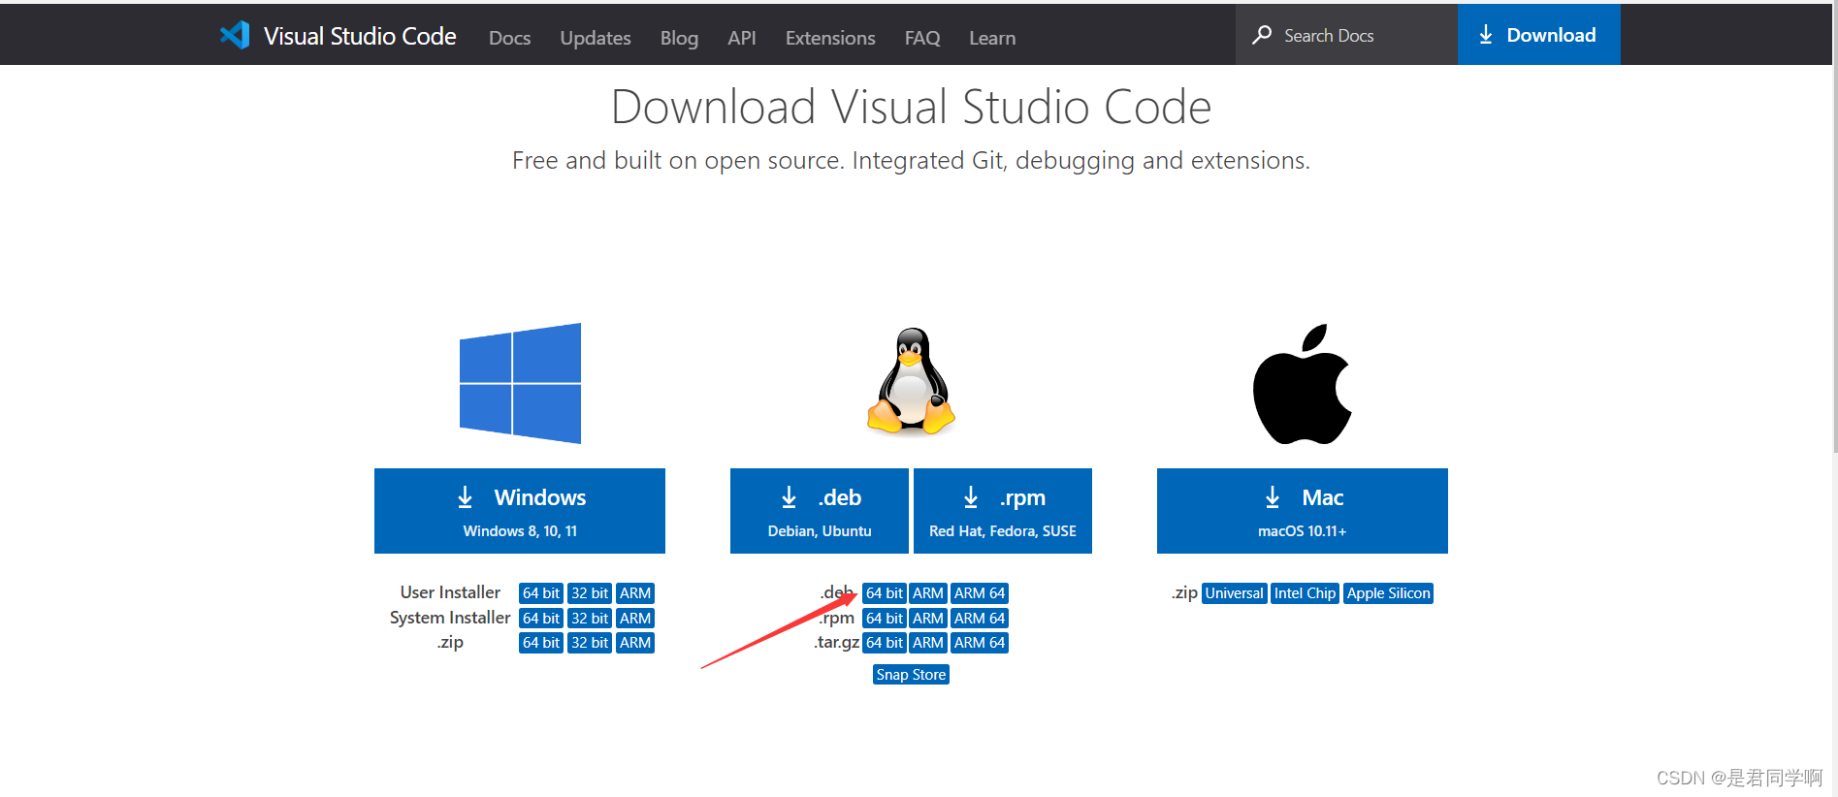Download the .rpm package for Red Hat, Fedora
This screenshot has width=1838, height=797.
(x=1003, y=511)
